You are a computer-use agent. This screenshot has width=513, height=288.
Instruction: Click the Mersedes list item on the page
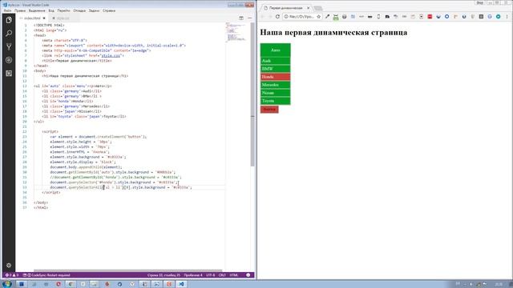pyautogui.click(x=275, y=85)
